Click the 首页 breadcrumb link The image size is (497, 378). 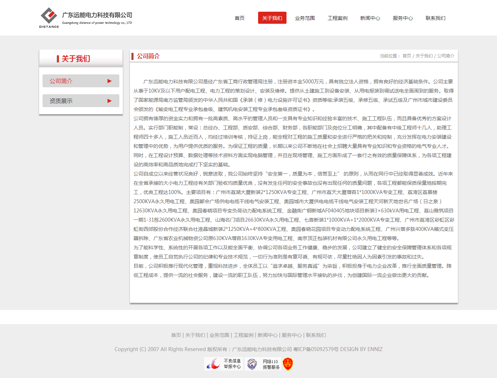pyautogui.click(x=406, y=56)
